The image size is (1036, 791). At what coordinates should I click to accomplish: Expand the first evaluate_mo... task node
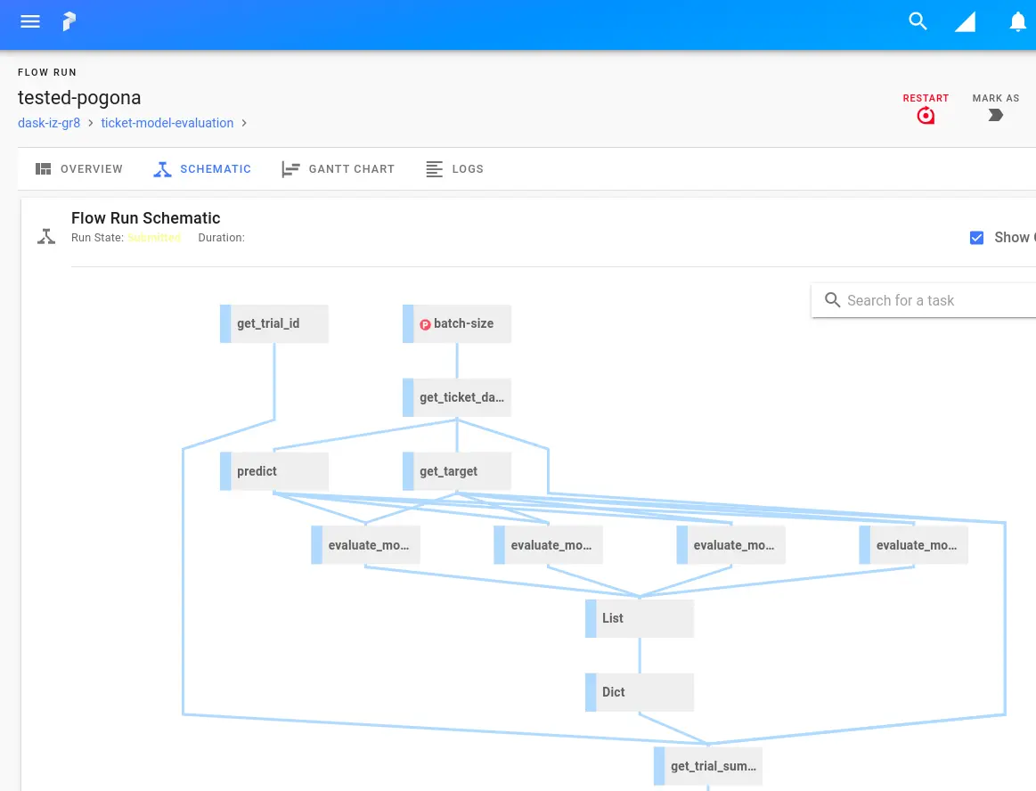click(365, 544)
